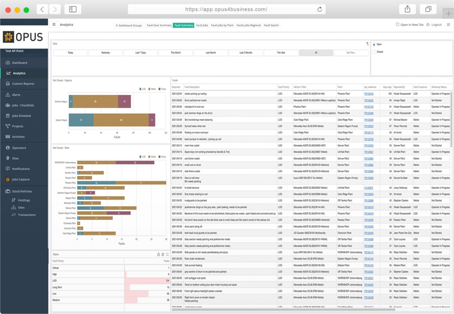
Task: Click the Status panel export icon
Action: pos(158,254)
